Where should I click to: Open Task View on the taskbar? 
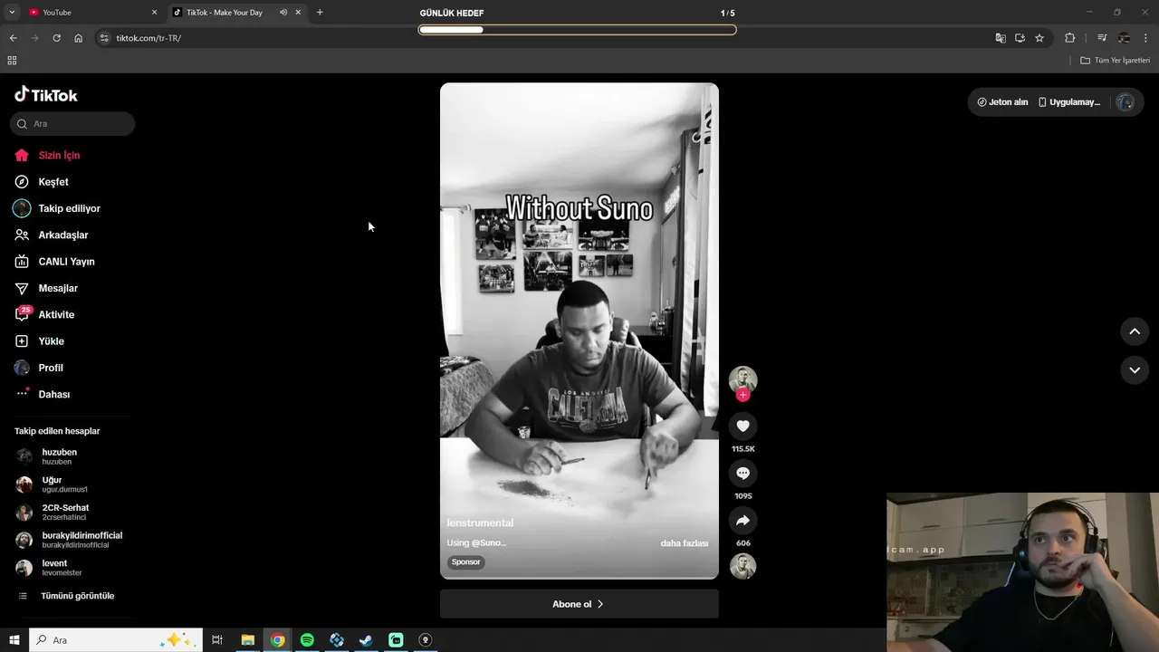pyautogui.click(x=217, y=640)
